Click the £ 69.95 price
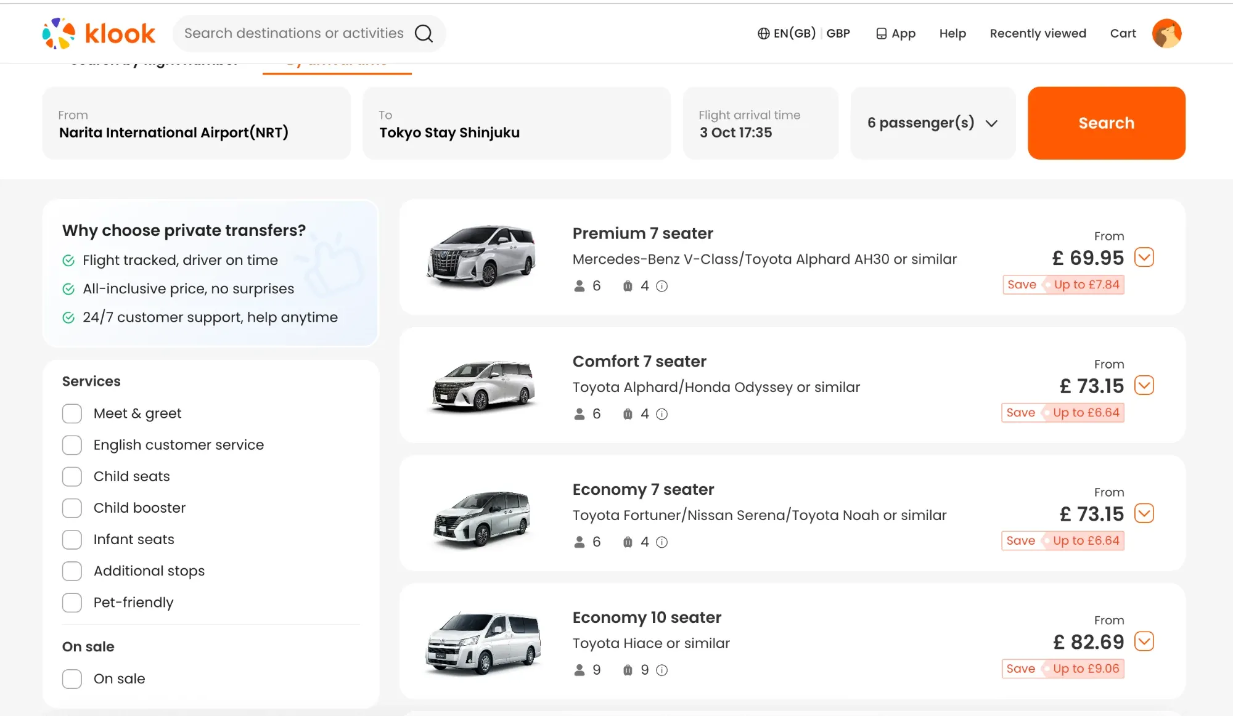The height and width of the screenshot is (716, 1233). click(1088, 258)
